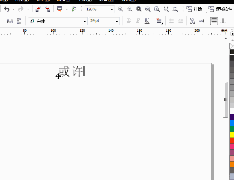The image size is (234, 180).
Task: Click the application launcher icon with flame
Action: 59,9
